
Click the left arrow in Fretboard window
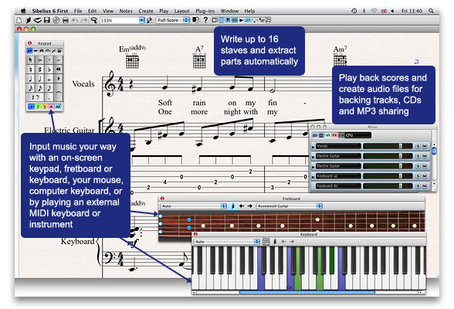242,206
